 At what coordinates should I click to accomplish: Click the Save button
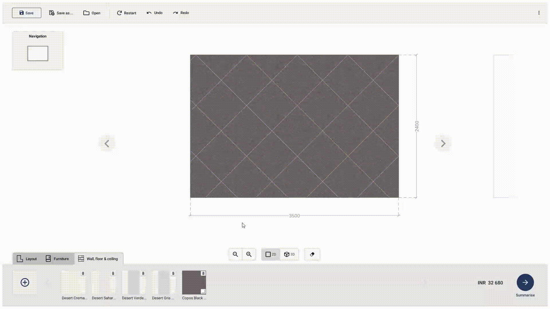26,13
